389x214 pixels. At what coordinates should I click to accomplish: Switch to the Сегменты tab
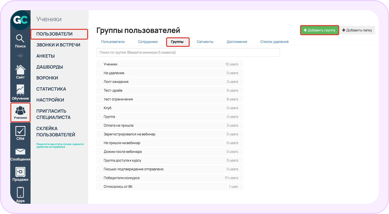pos(205,42)
